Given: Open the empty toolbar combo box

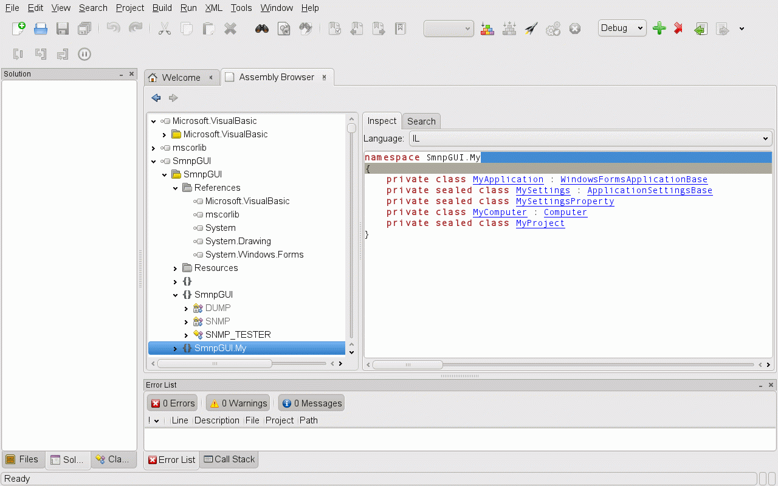Looking at the screenshot, I should (x=449, y=29).
